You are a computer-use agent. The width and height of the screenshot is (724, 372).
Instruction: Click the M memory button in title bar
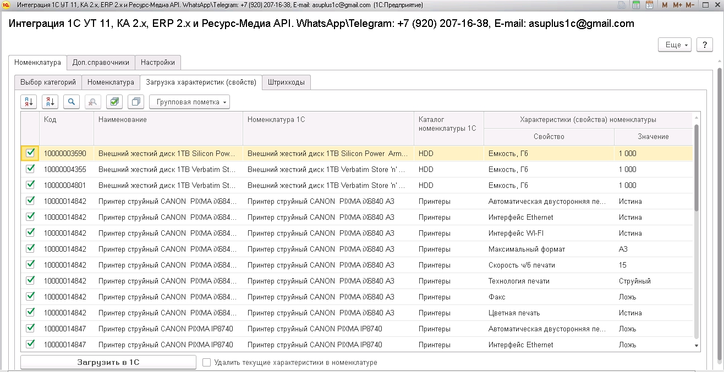coord(665,5)
